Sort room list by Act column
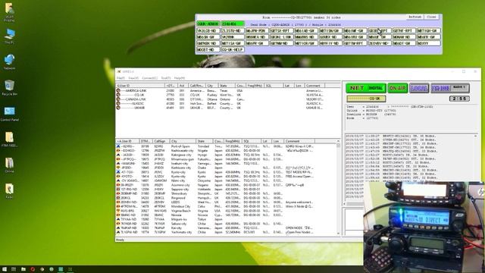The width and height of the screenshot is (485, 273). pos(182,86)
